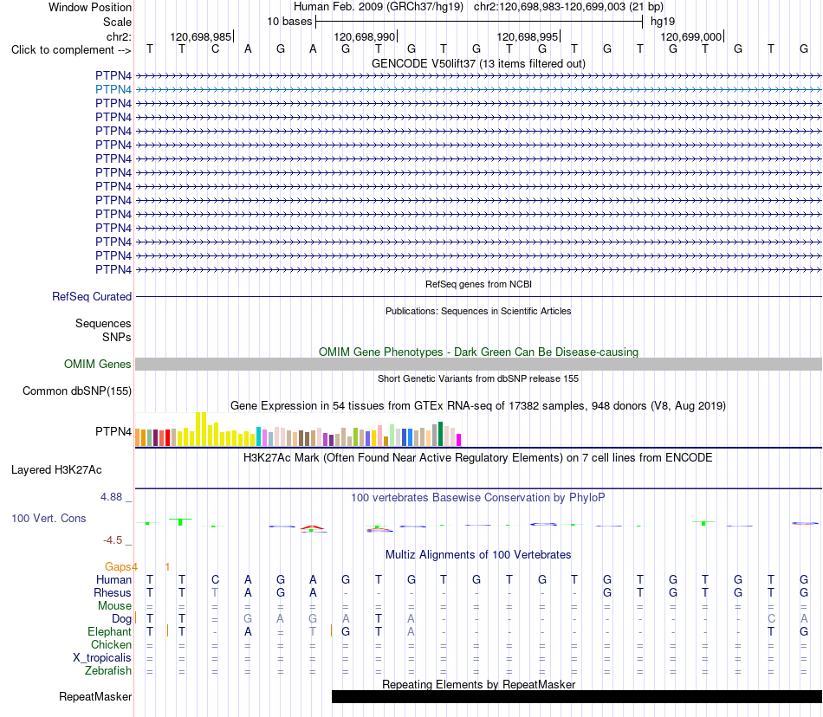Click the Multiz Alignments of 100 Vertebrates title
This screenshot has width=823, height=717.
pyautogui.click(x=478, y=554)
